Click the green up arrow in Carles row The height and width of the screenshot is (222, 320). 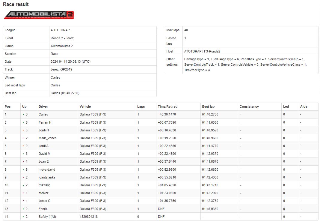click(x=23, y=115)
